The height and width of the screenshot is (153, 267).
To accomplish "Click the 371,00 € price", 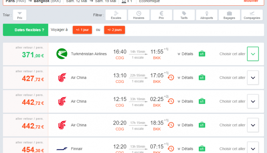I will 33,55.
